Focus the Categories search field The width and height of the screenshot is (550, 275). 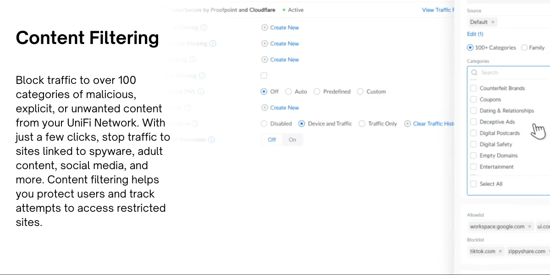pyautogui.click(x=509, y=72)
